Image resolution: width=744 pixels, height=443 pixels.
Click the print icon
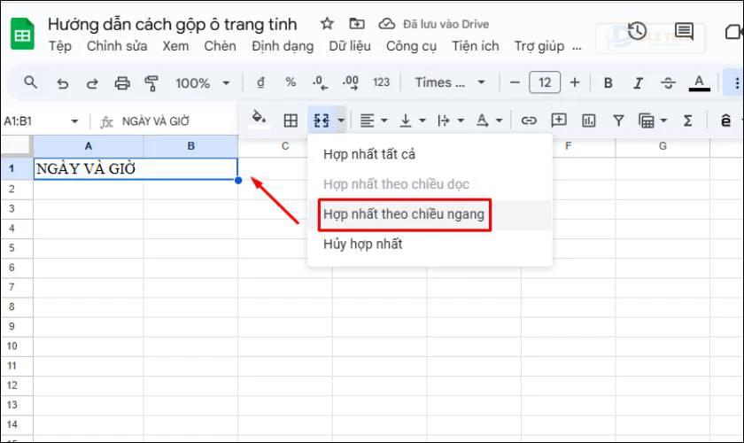tap(122, 83)
